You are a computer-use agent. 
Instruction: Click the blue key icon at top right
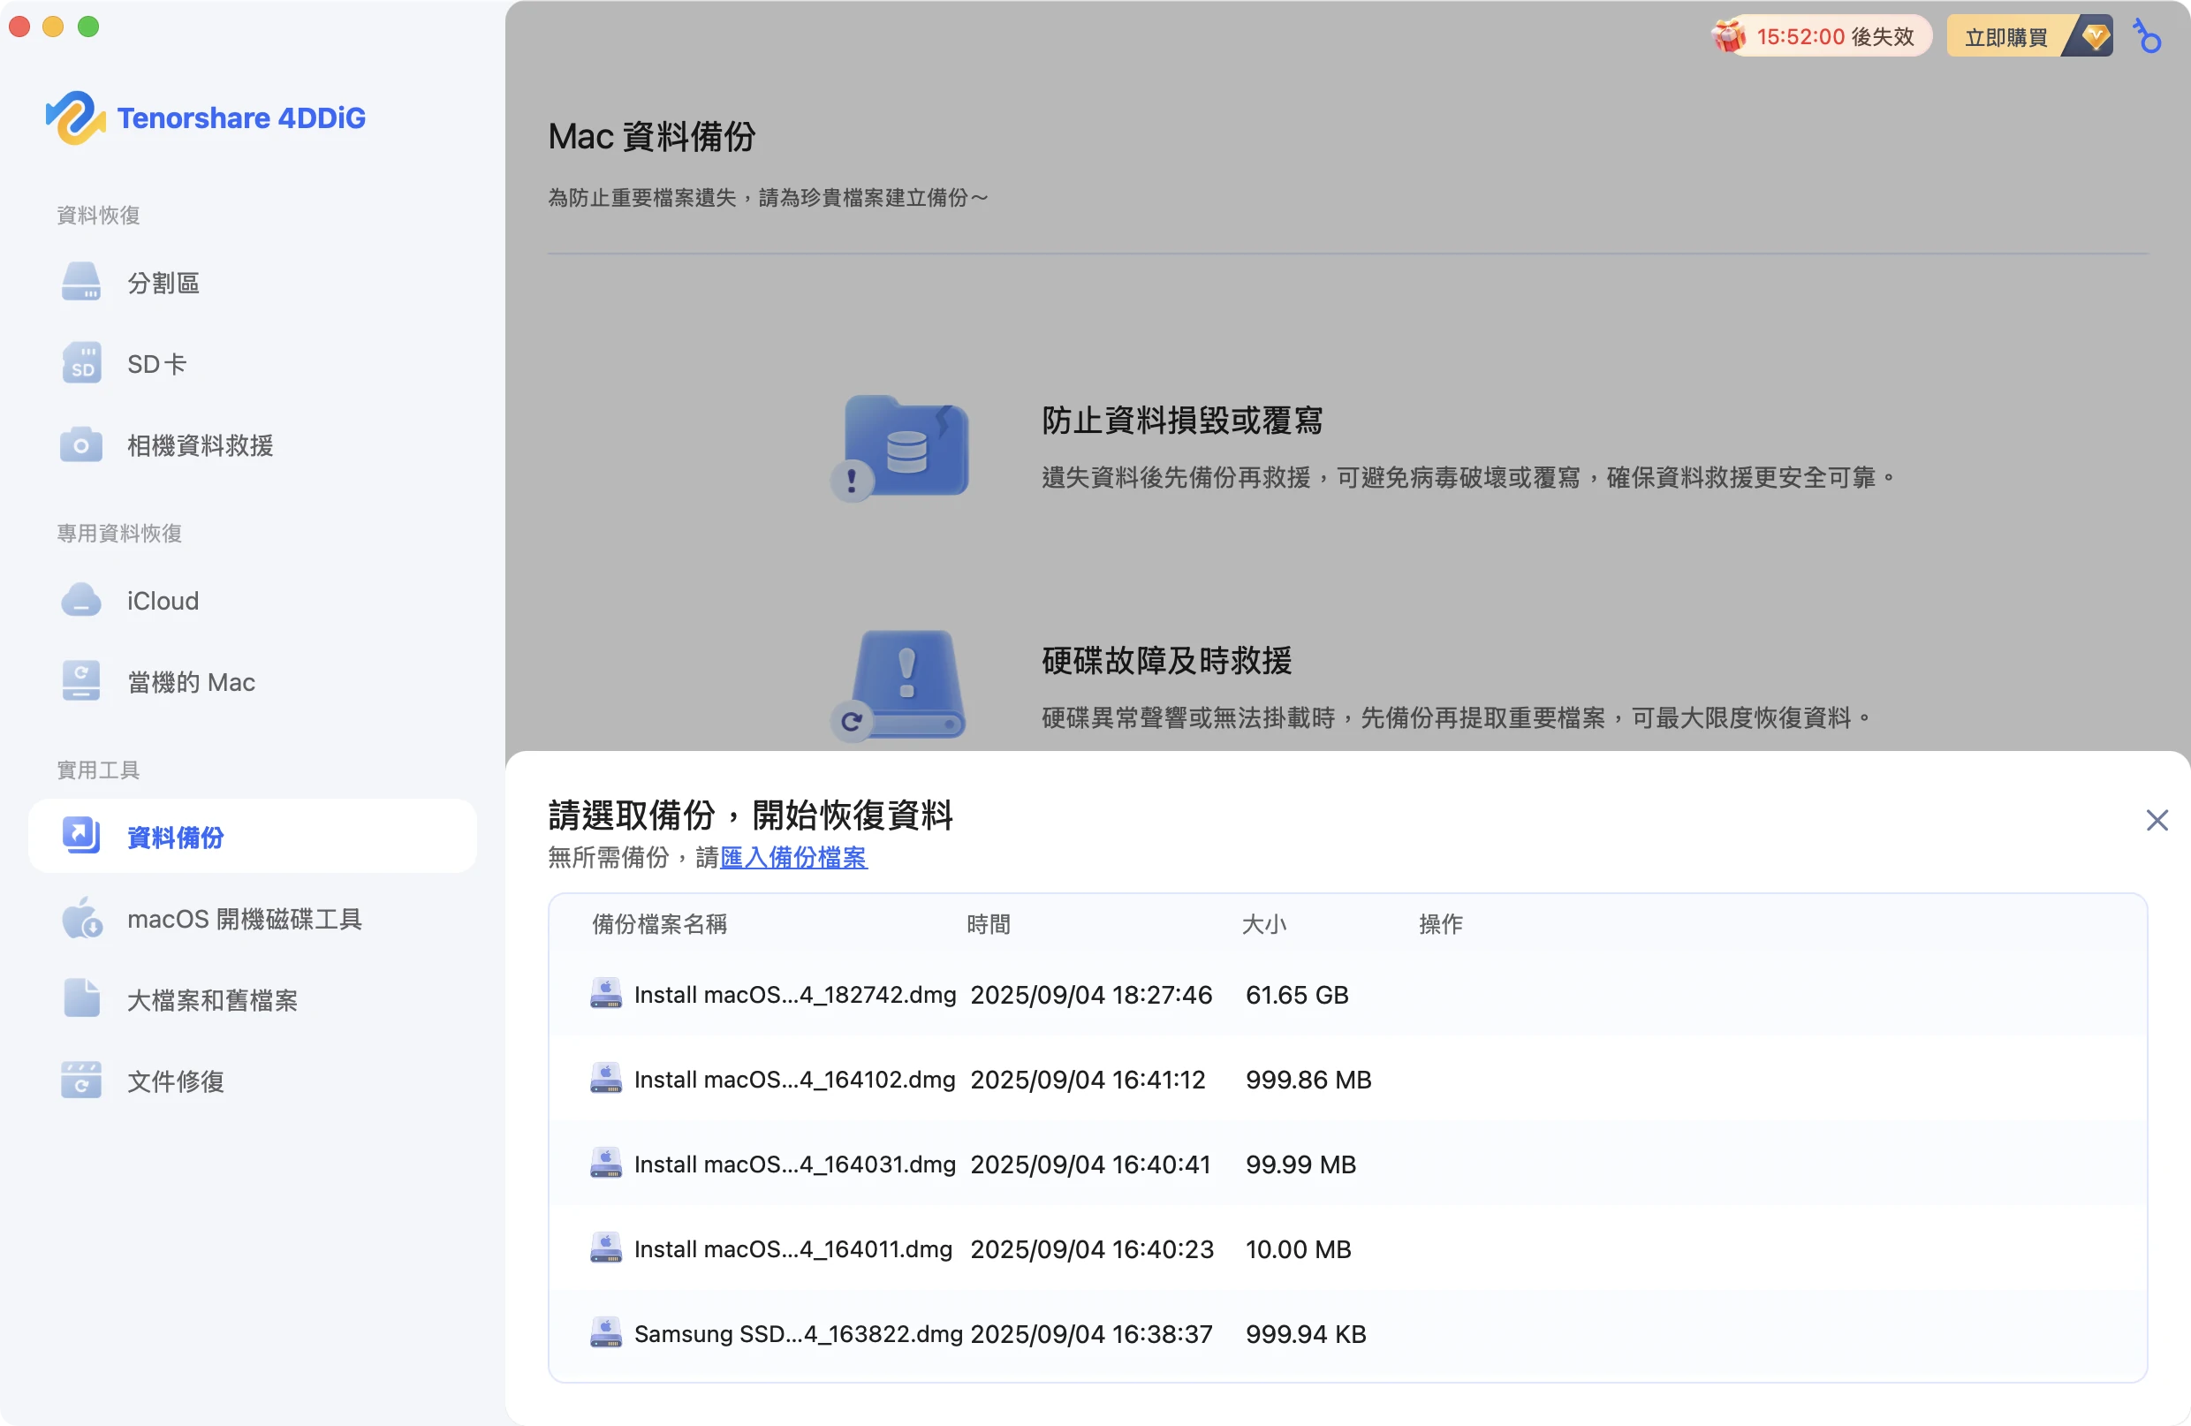click(2147, 36)
